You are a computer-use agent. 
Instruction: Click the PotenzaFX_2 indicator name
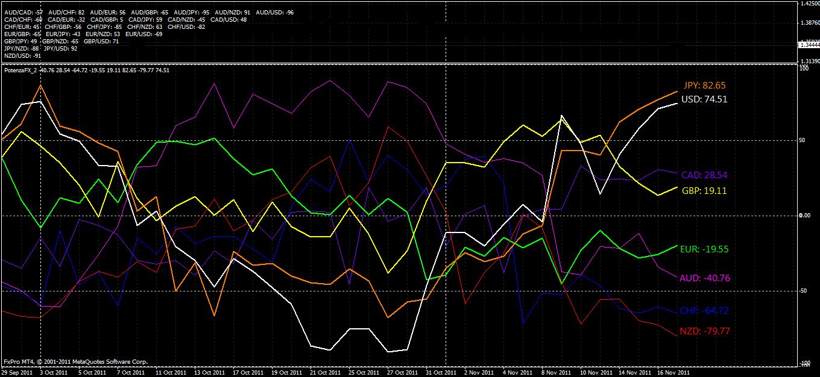tap(20, 70)
